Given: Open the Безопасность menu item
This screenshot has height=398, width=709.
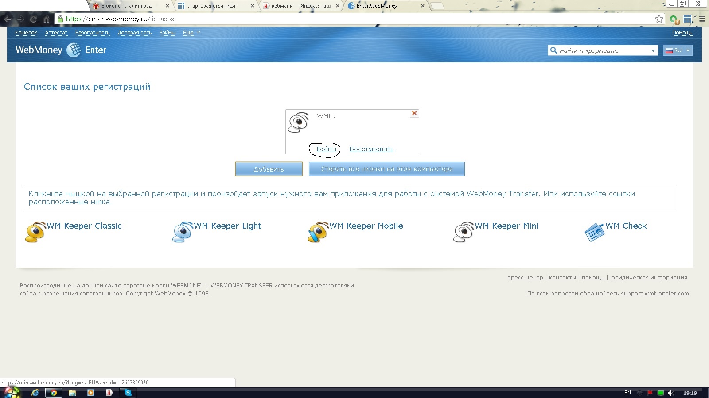Looking at the screenshot, I should pos(92,33).
